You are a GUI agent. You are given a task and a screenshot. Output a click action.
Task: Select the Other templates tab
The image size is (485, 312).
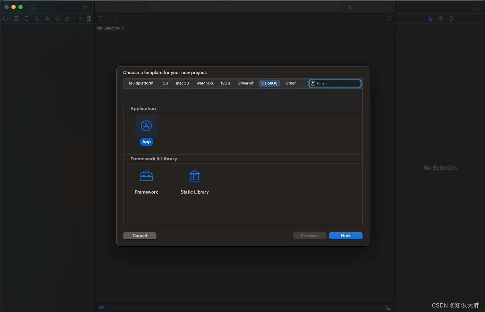pos(291,83)
